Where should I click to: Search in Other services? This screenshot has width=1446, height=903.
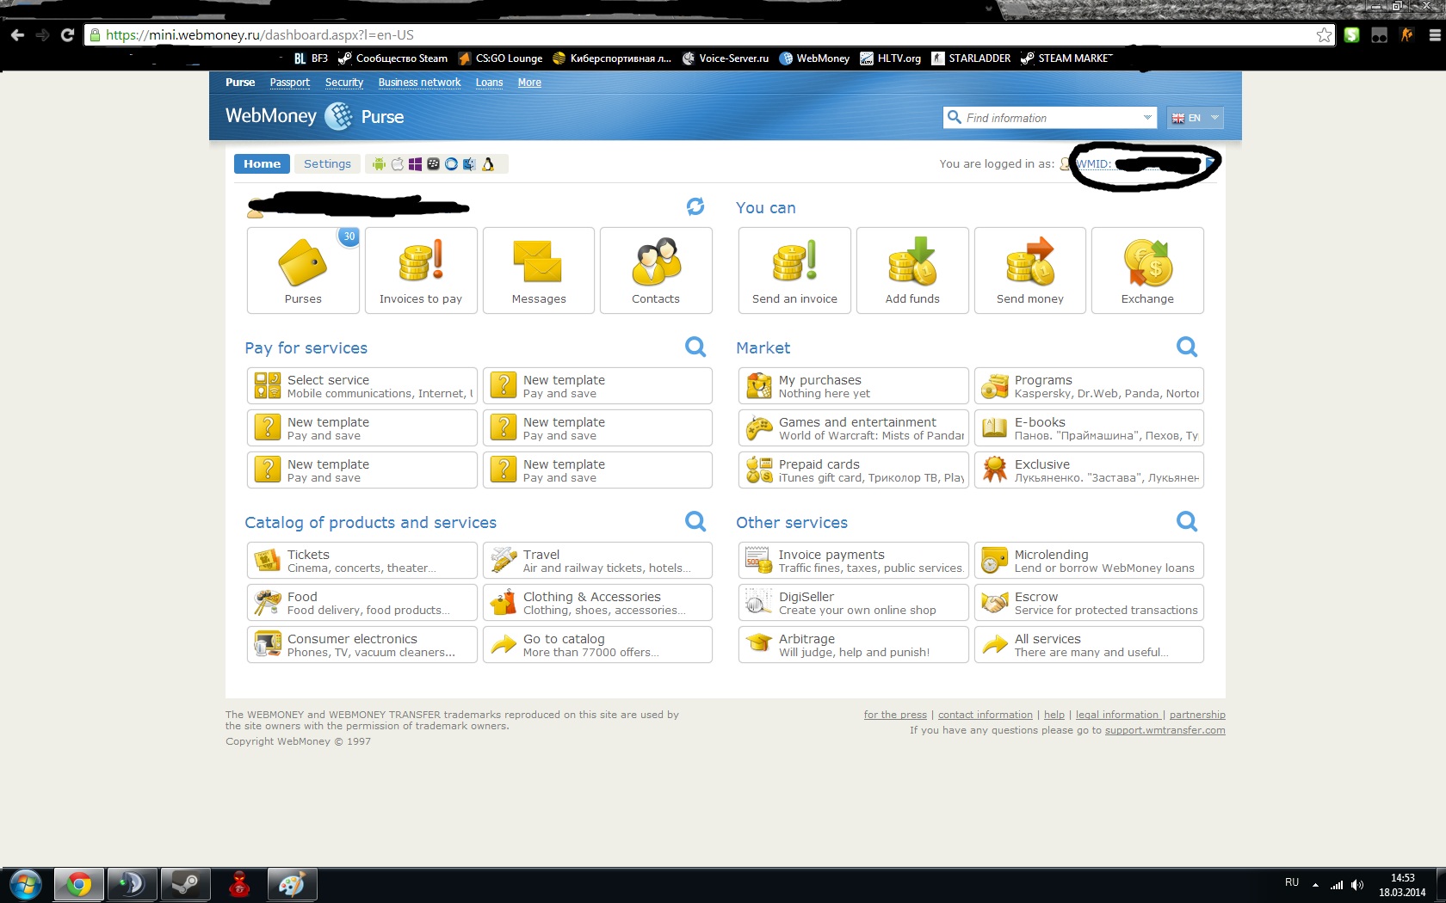coord(1187,521)
